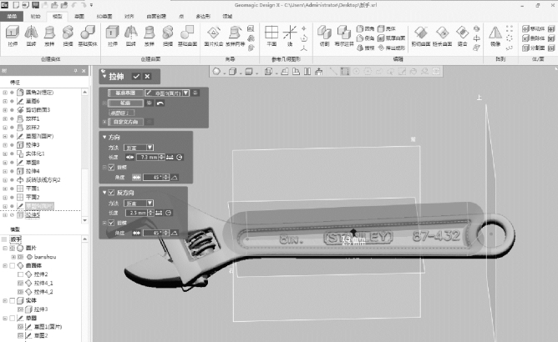Screen dimensions: 558x342
Task: Select solid Loft (放样) in 创建实体 group
Action: [x=49, y=36]
